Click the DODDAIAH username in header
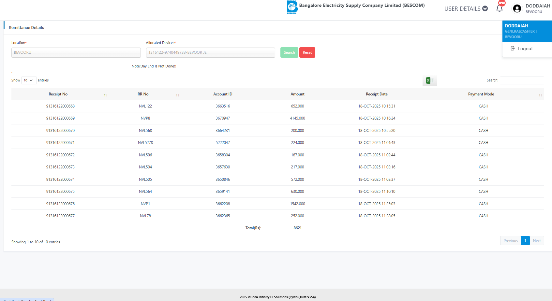The image size is (552, 301). click(537, 6)
